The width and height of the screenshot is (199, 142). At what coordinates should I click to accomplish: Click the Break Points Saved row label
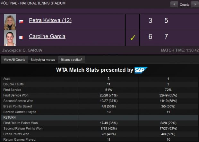click(x=18, y=106)
